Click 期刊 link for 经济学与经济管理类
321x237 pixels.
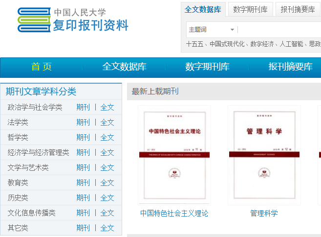coord(83,152)
